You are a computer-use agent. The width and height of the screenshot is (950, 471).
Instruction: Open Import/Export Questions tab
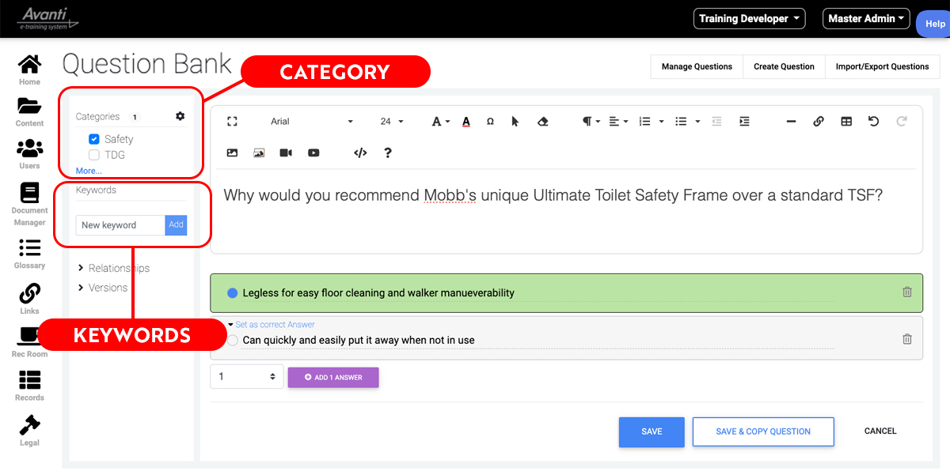tap(882, 66)
